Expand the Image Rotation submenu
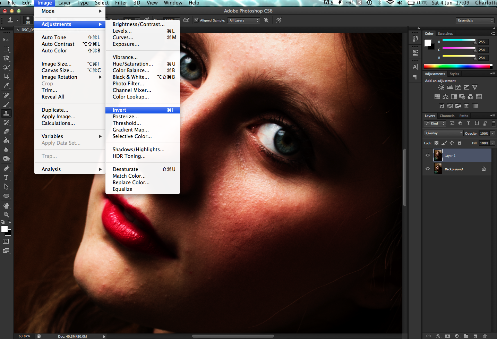Viewport: 497px width, 339px height. point(70,77)
